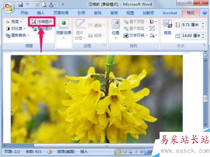Toggle the ruler button above scrollbar
Image resolution: width=210 pixels, height=157 pixels.
[x=205, y=55]
